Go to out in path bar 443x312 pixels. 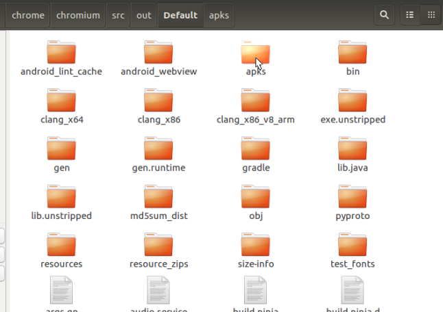144,15
